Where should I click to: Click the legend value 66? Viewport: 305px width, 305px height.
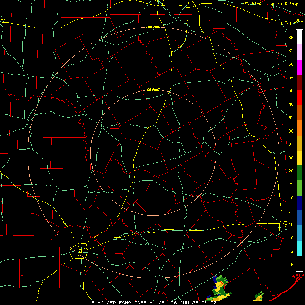(291, 38)
